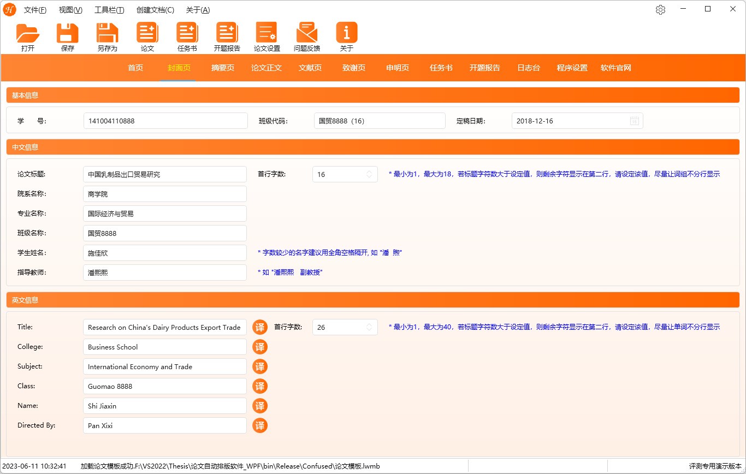The image size is (746, 474).
Task: Click the 问题反馈 feedback icon
Action: 306,34
